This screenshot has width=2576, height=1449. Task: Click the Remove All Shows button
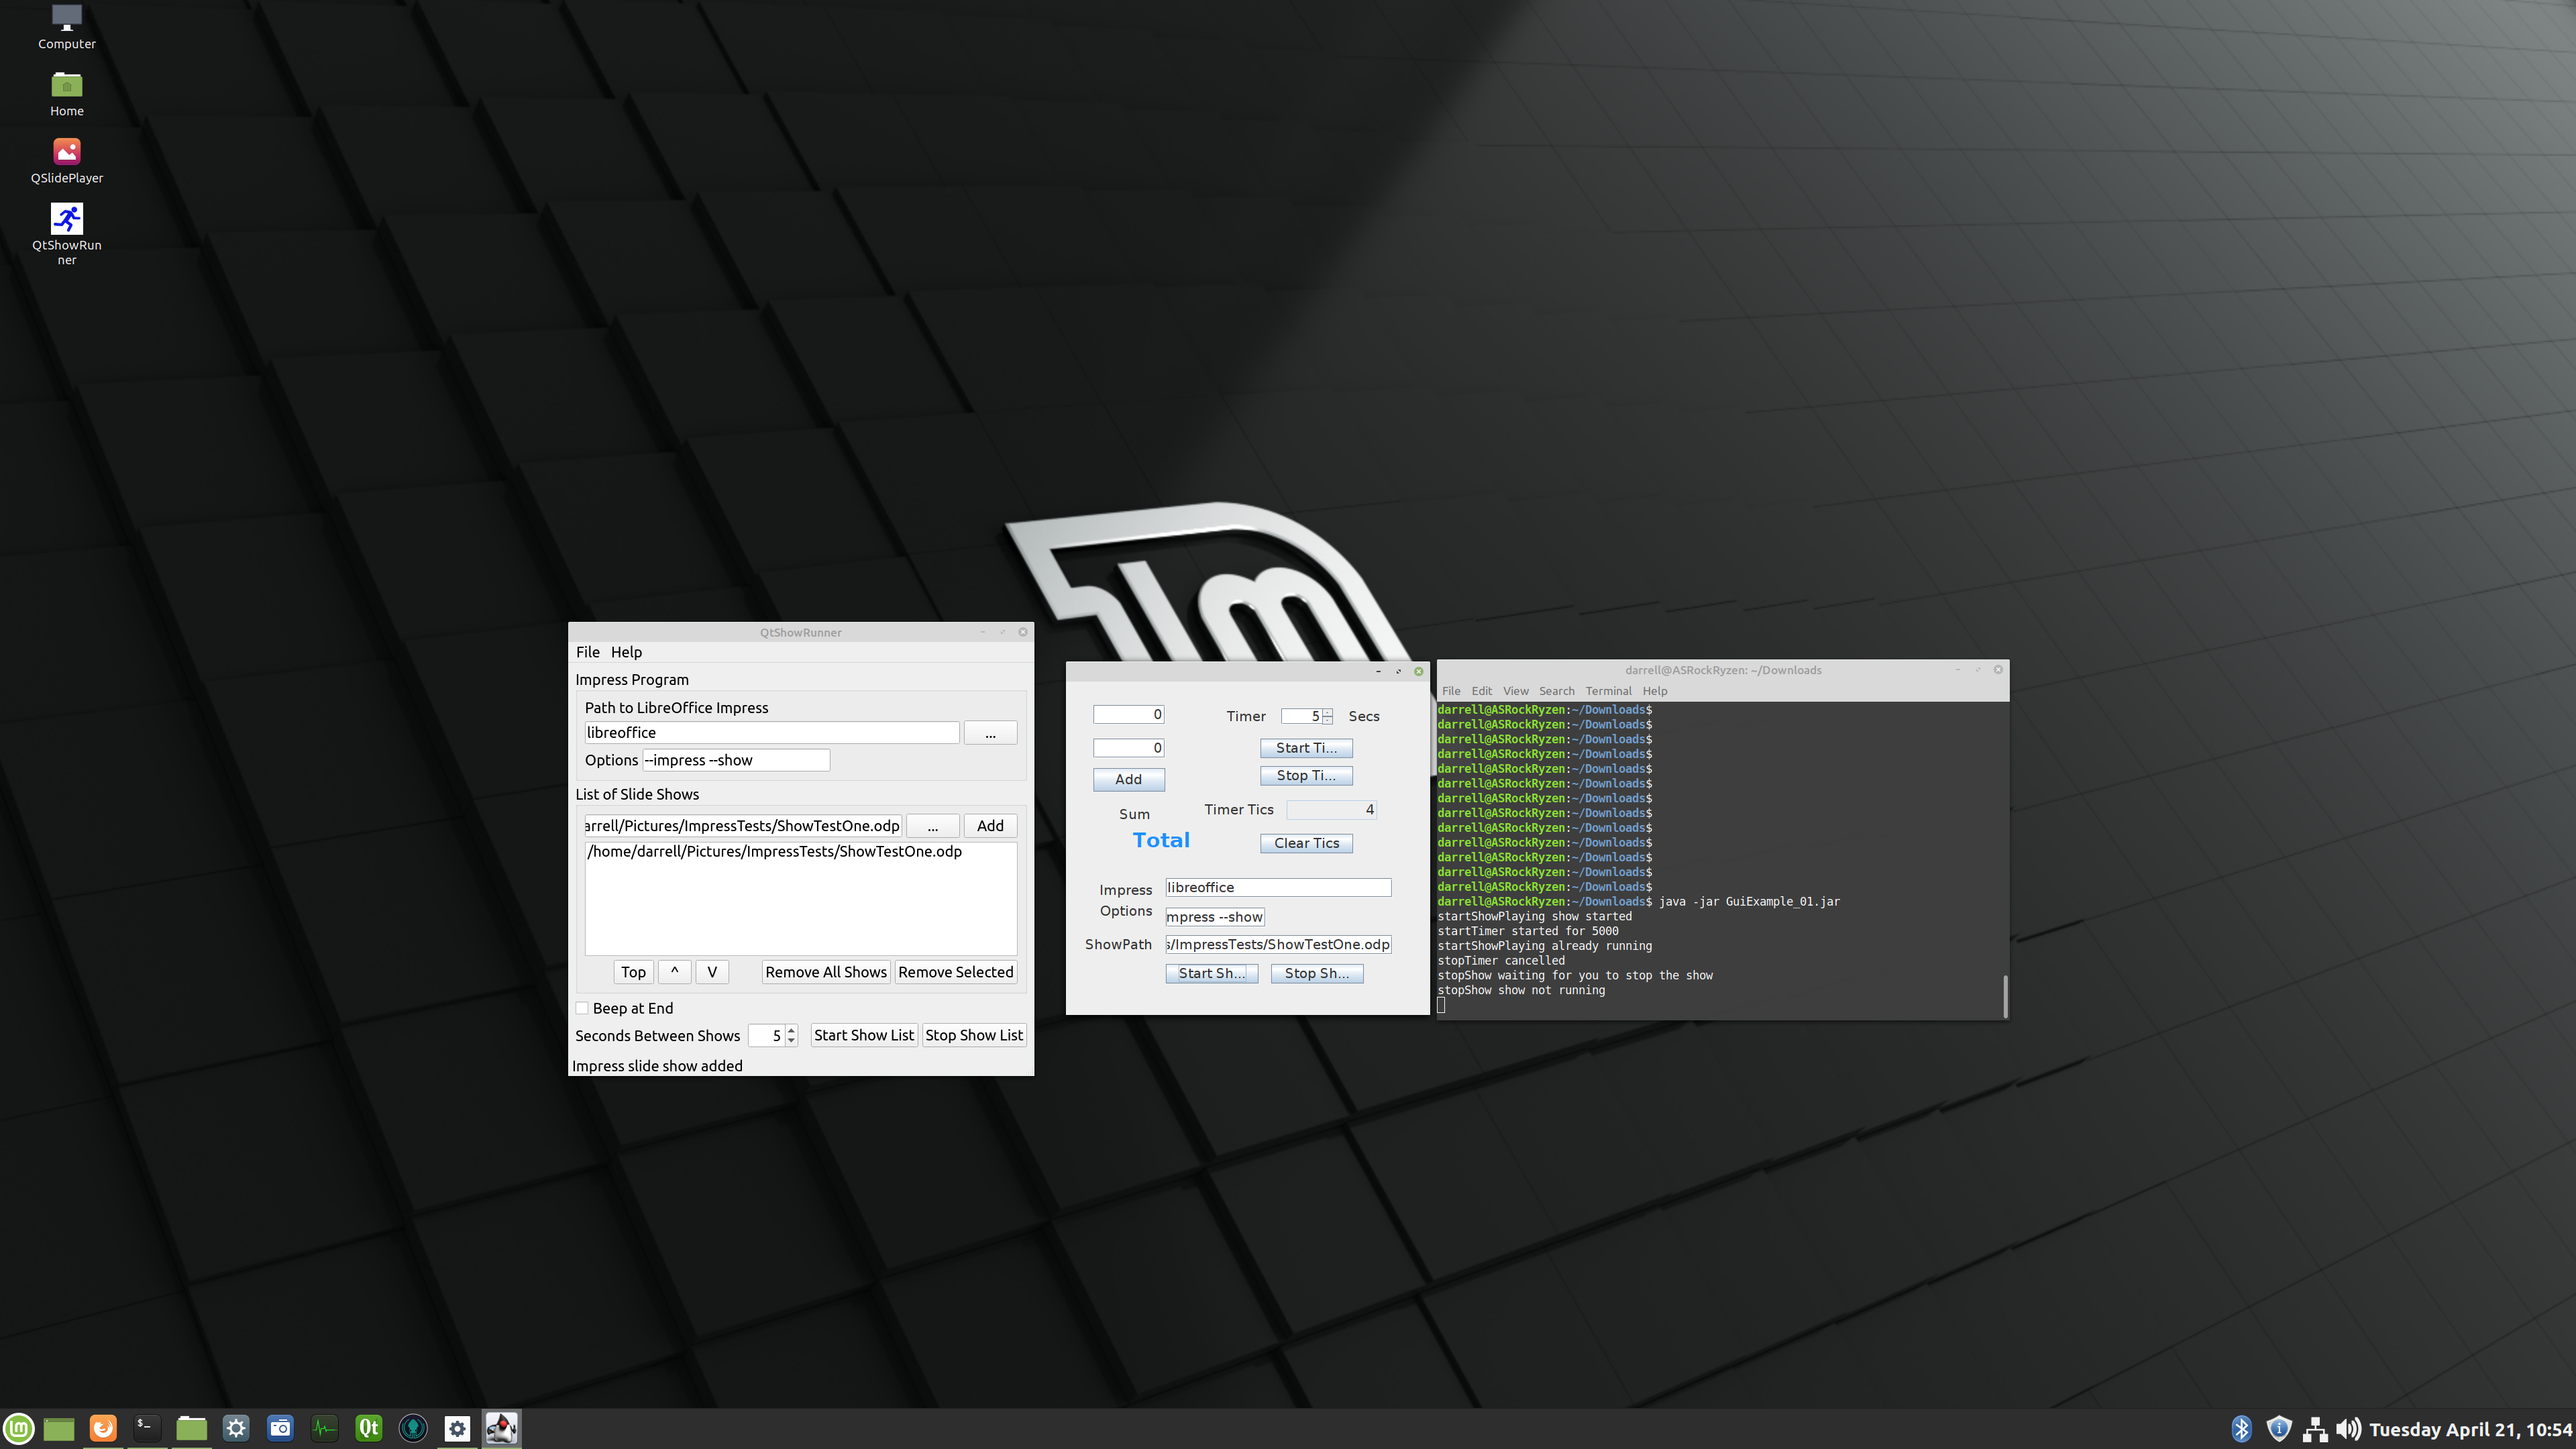point(825,972)
